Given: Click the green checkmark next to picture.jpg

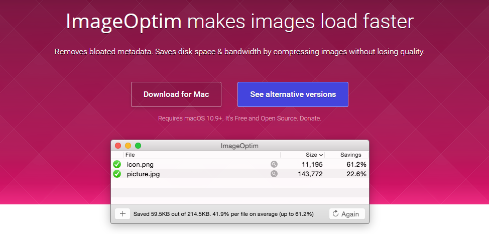Looking at the screenshot, I should tap(117, 174).
